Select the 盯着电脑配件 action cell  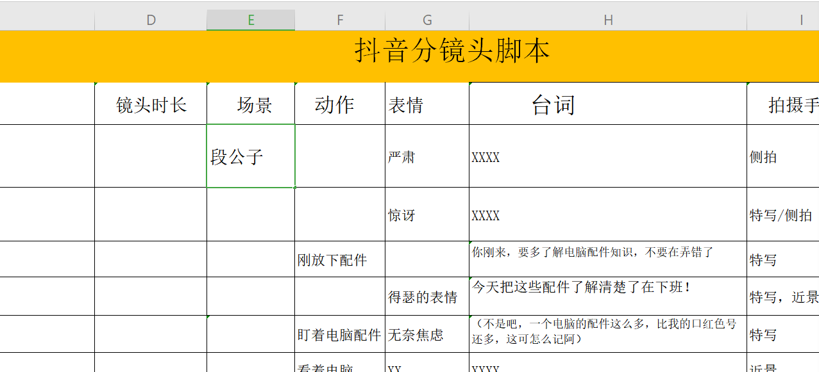point(339,335)
